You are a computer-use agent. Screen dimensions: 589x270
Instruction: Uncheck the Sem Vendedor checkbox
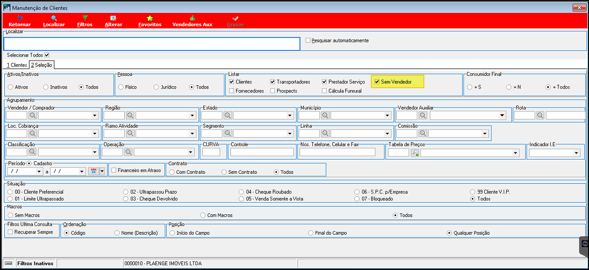click(x=377, y=82)
